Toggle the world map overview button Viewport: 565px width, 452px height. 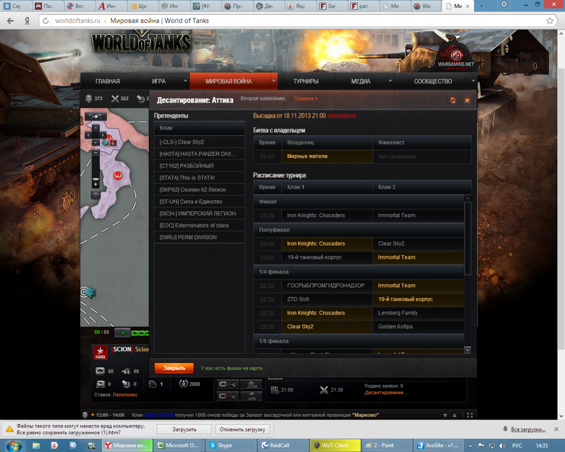point(96,116)
